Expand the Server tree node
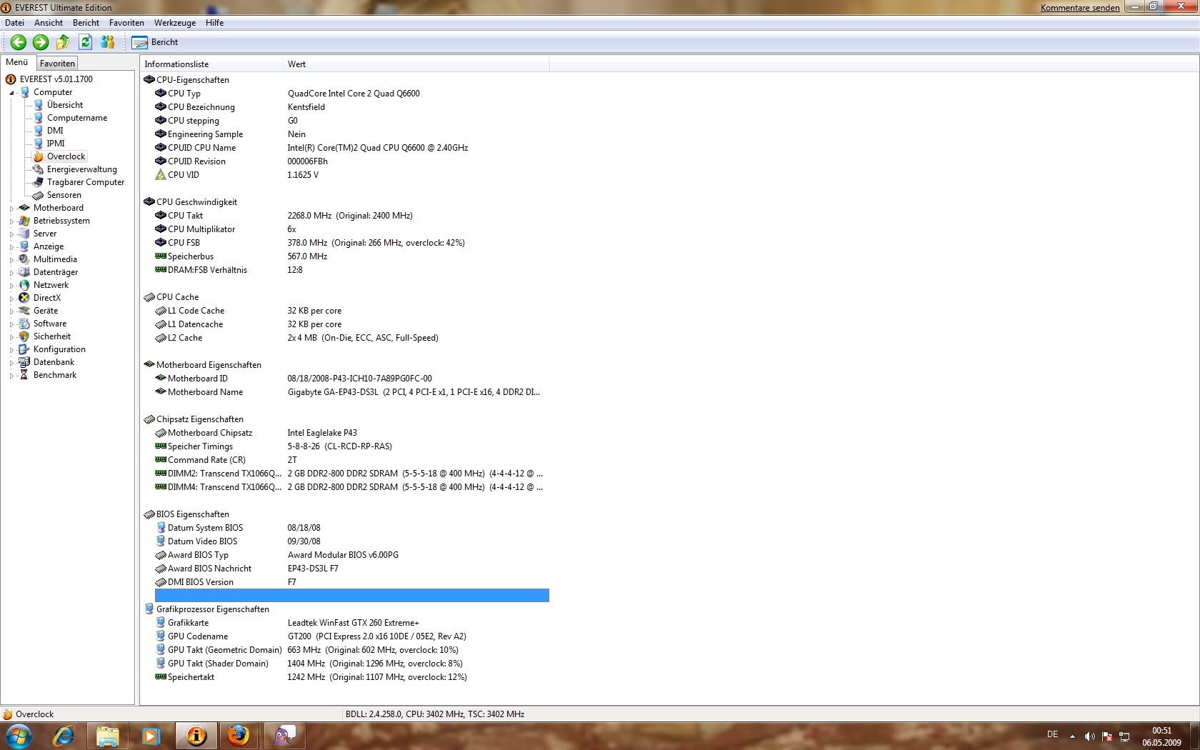Screen dimensions: 1200x750 click(x=11, y=234)
